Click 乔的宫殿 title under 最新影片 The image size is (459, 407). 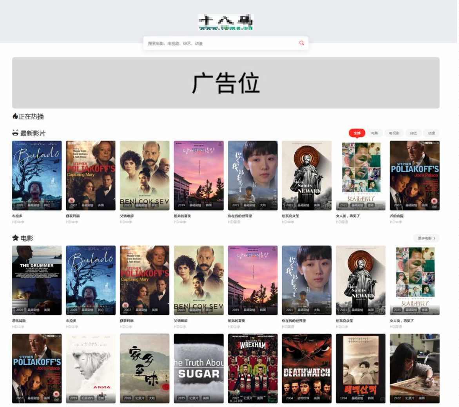(x=397, y=216)
